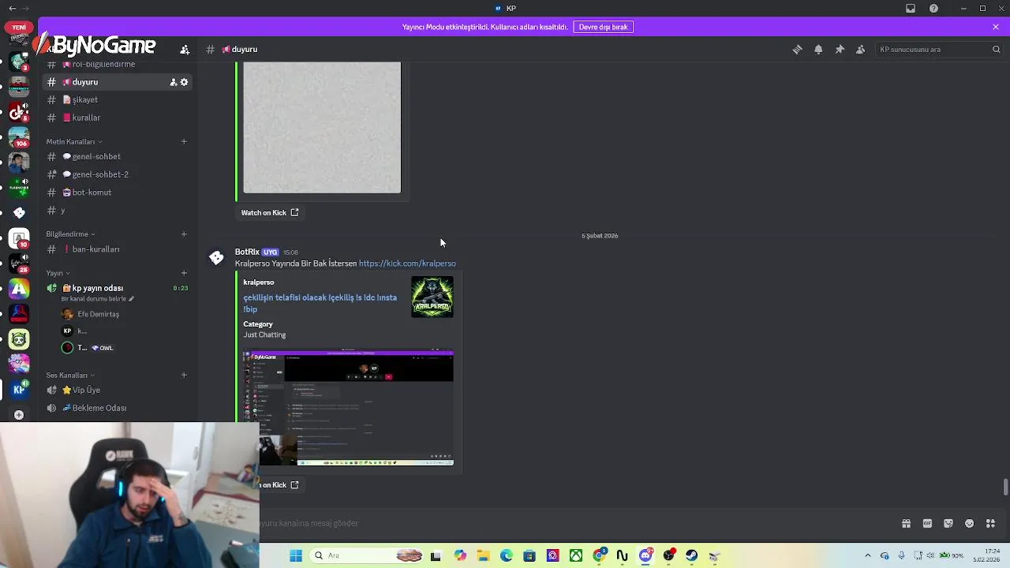Open notification settings bell icon

tap(818, 49)
